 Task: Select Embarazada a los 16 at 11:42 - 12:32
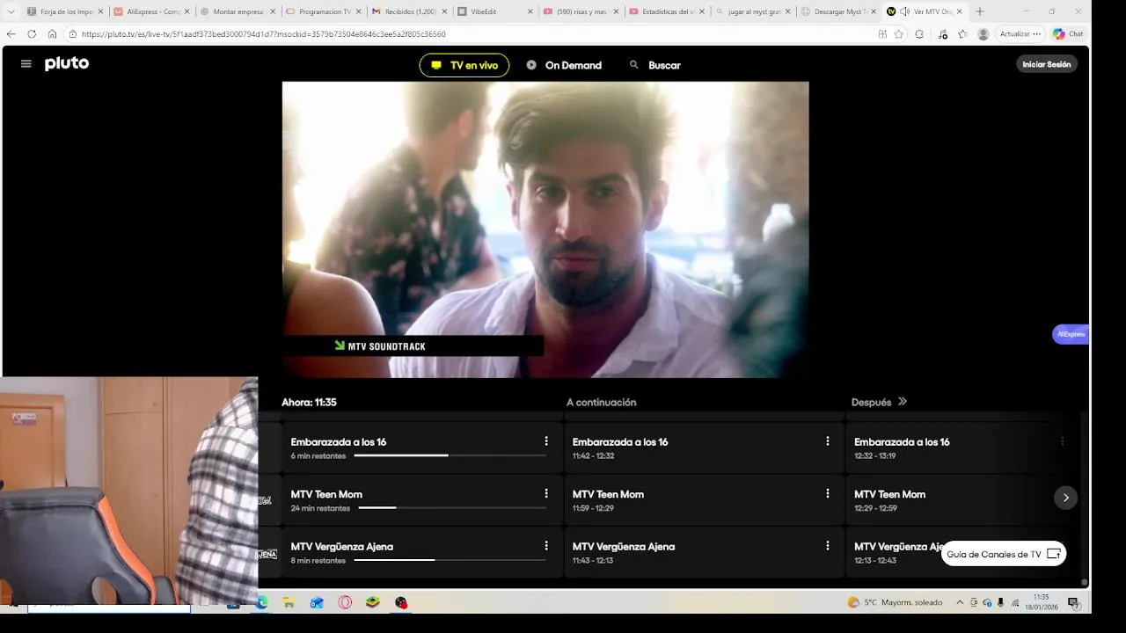[x=703, y=447]
